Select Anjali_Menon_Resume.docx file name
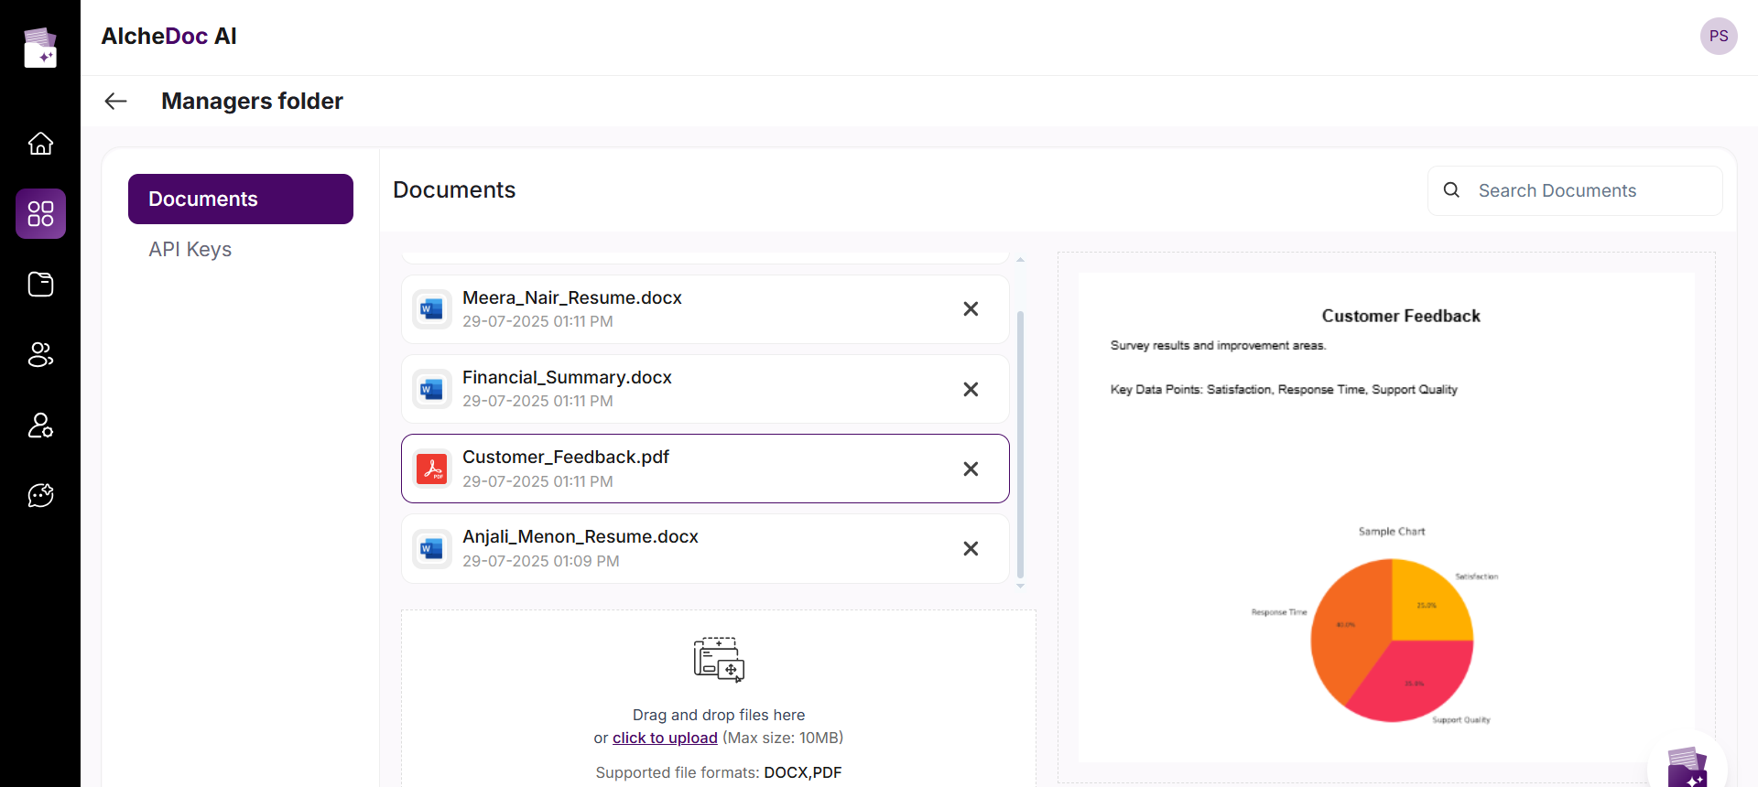 581,536
